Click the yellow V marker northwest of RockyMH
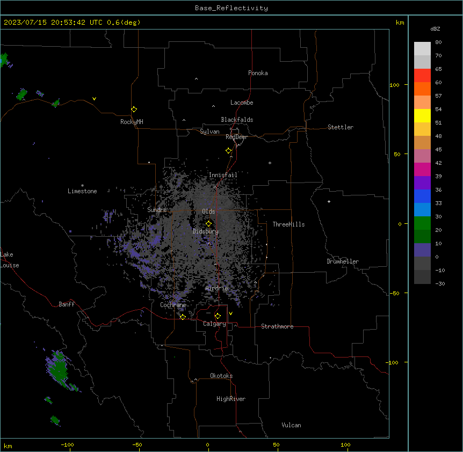463x452 pixels. click(94, 99)
